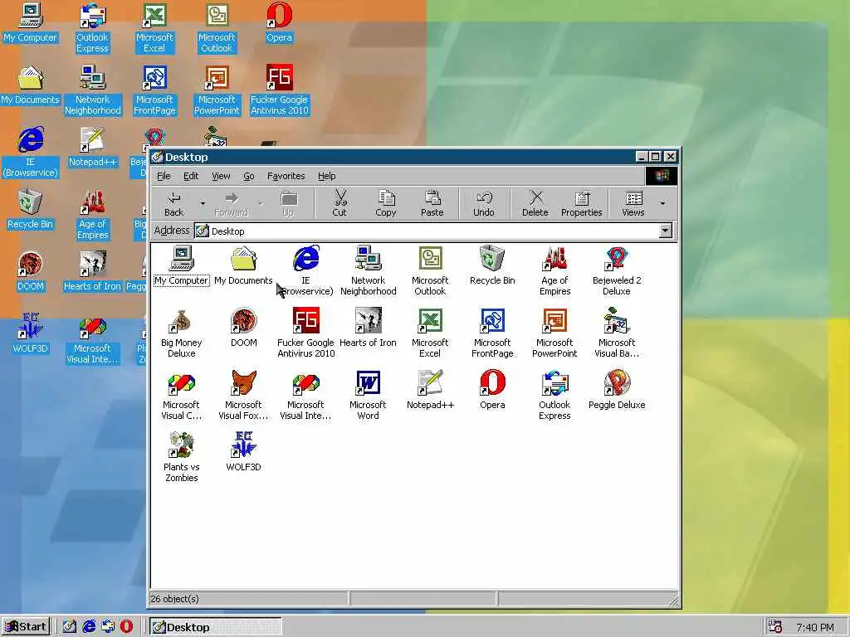Viewport: 850px width, 637px height.
Task: Open the View menu
Action: click(221, 176)
